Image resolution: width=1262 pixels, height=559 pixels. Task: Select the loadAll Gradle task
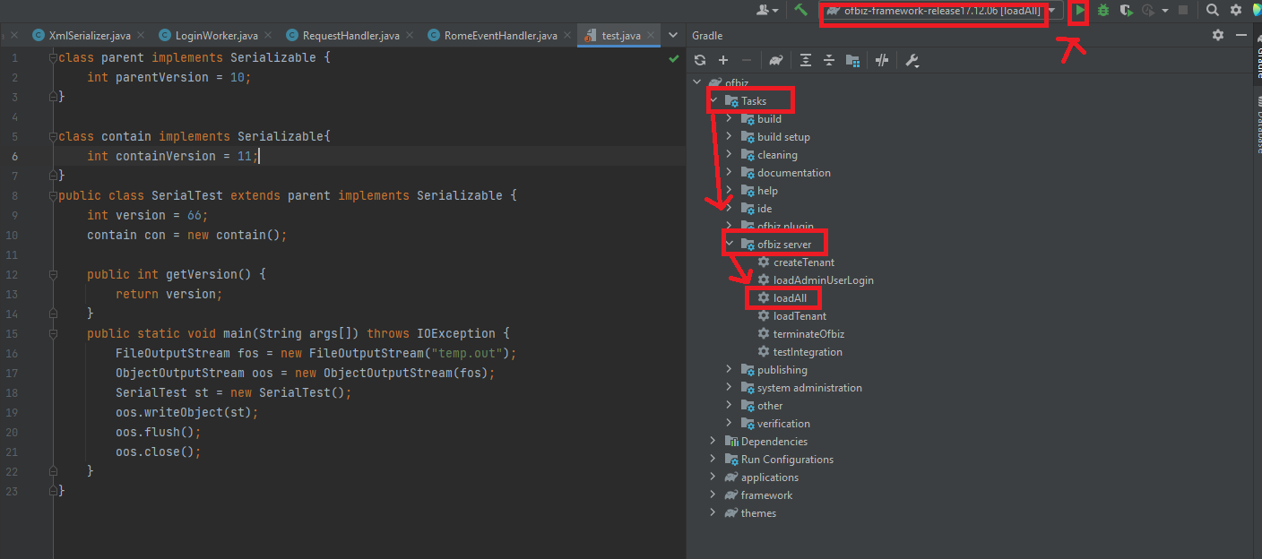tap(790, 298)
